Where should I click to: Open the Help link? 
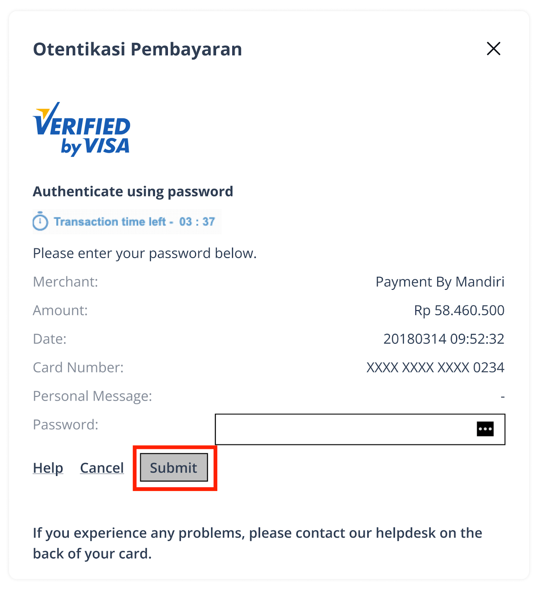coord(48,468)
